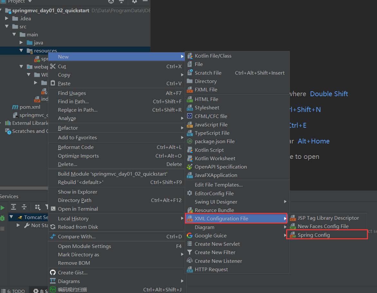Choose Create New Servlet entry
This screenshot has height=293, width=377.
[x=237, y=244]
